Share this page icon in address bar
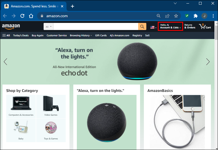The image size is (218, 150). (167, 16)
